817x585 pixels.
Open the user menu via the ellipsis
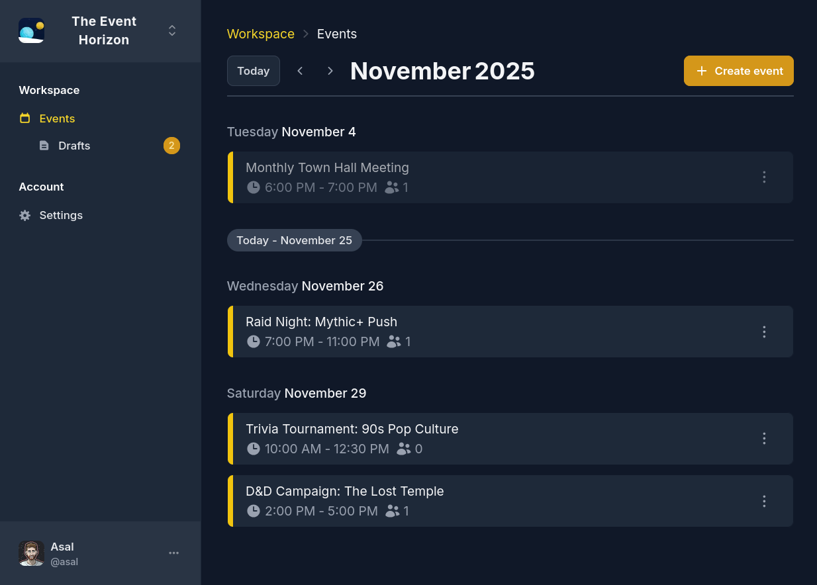173,553
